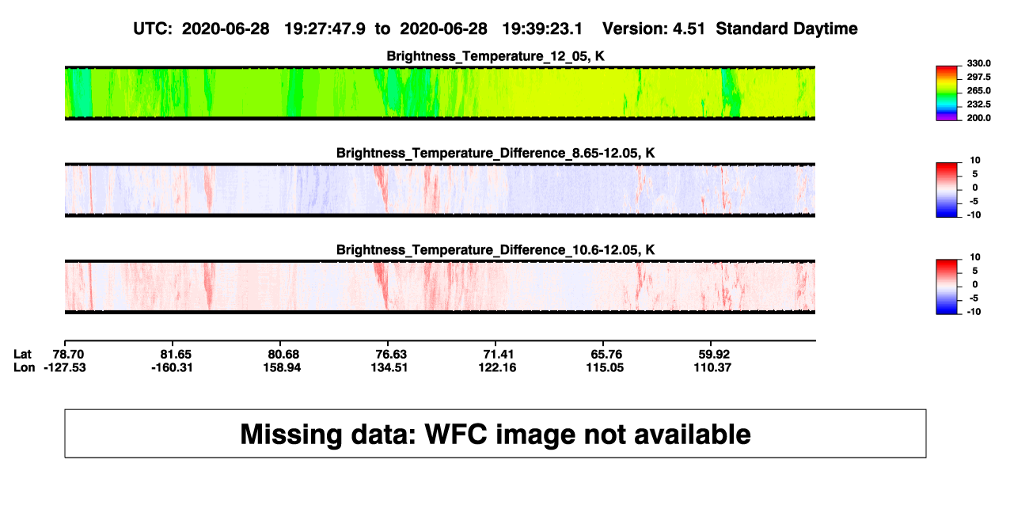This screenshot has width=1029, height=528.
Task: Click longitude value 134.51
Action: click(x=389, y=367)
